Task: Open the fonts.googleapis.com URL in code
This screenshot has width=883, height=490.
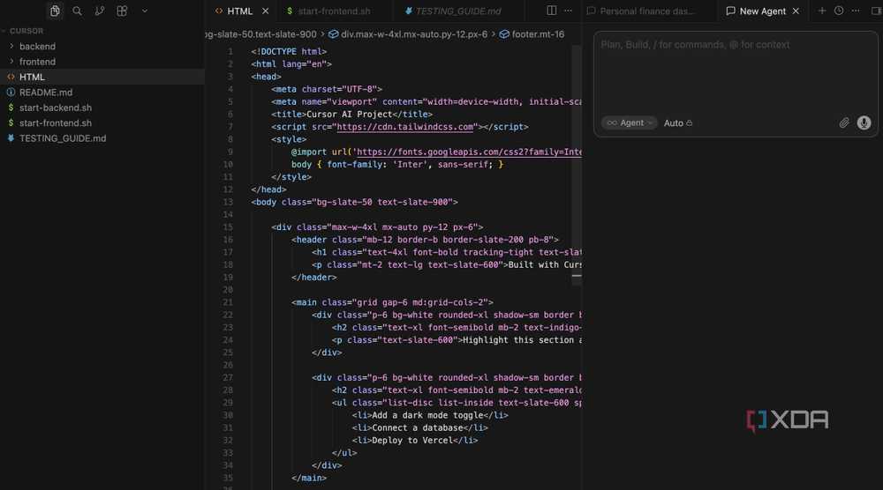Action: 469,152
